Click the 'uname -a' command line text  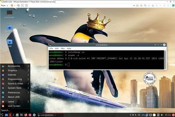tap(73, 55)
